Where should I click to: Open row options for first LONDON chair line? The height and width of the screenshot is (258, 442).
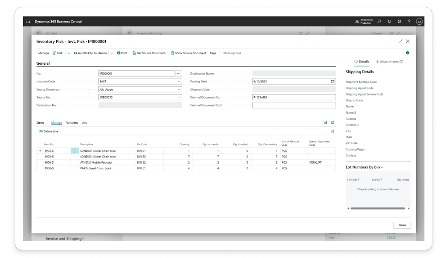click(75, 151)
